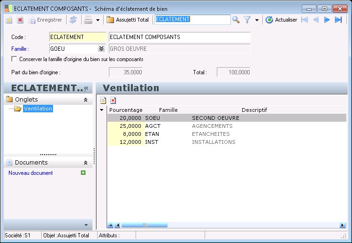Toggle Conserver la famille d'origine checkbox
Viewport: 352px width, 243px height.
(x=14, y=59)
